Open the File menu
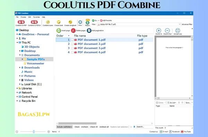This screenshot has height=137, width=208. (17, 17)
